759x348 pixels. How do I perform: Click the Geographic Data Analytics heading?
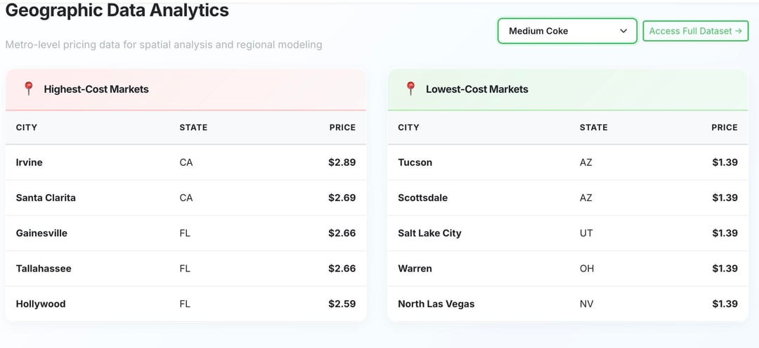pyautogui.click(x=117, y=11)
